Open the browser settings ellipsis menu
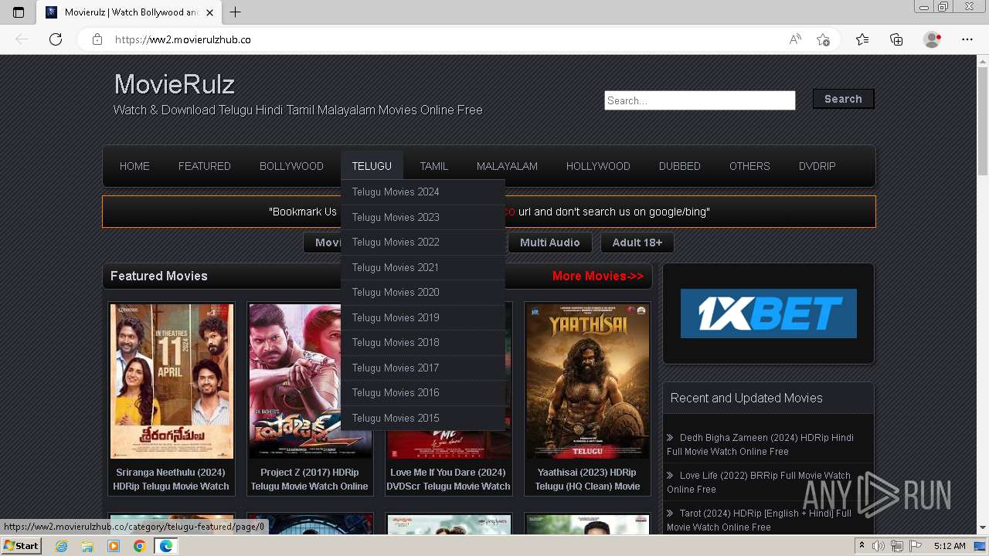The width and height of the screenshot is (989, 556). [967, 39]
